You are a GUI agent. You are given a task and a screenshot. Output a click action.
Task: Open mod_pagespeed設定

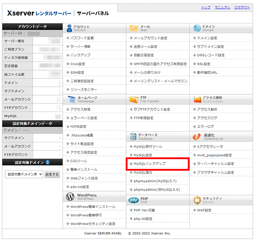pyautogui.click(x=214, y=155)
